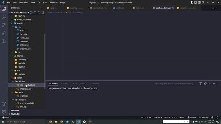Screen dimensions: 221x124
Task: Toggle the primary side bar layout icon
Action: pos(192,2)
